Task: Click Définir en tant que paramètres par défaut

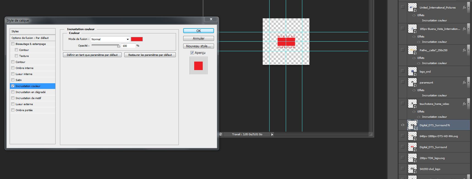Action: (x=92, y=55)
